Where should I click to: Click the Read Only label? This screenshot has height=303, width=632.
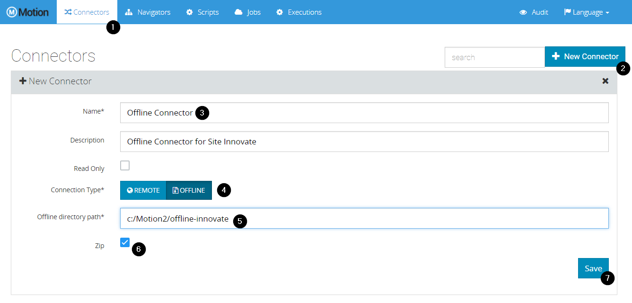pos(89,169)
